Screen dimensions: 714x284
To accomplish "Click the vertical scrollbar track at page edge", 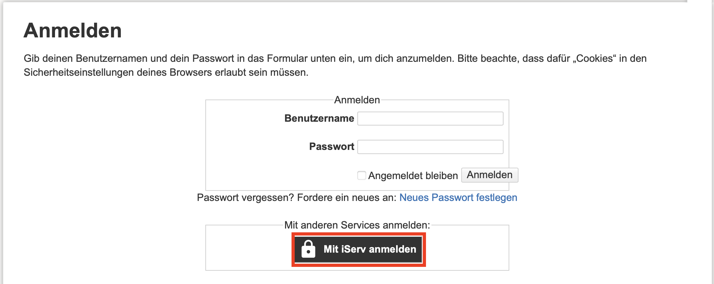I will click(712, 143).
